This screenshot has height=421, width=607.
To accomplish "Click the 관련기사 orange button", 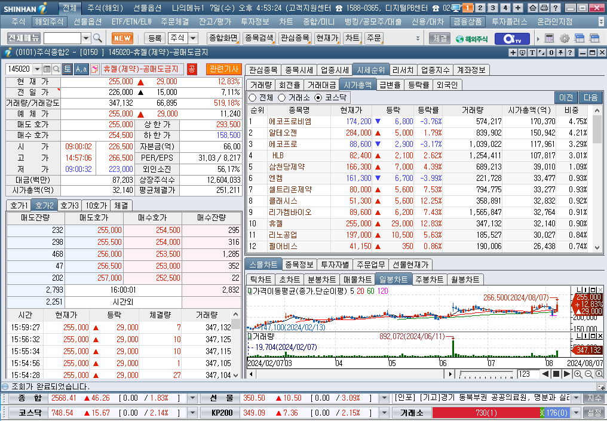I will (x=224, y=69).
